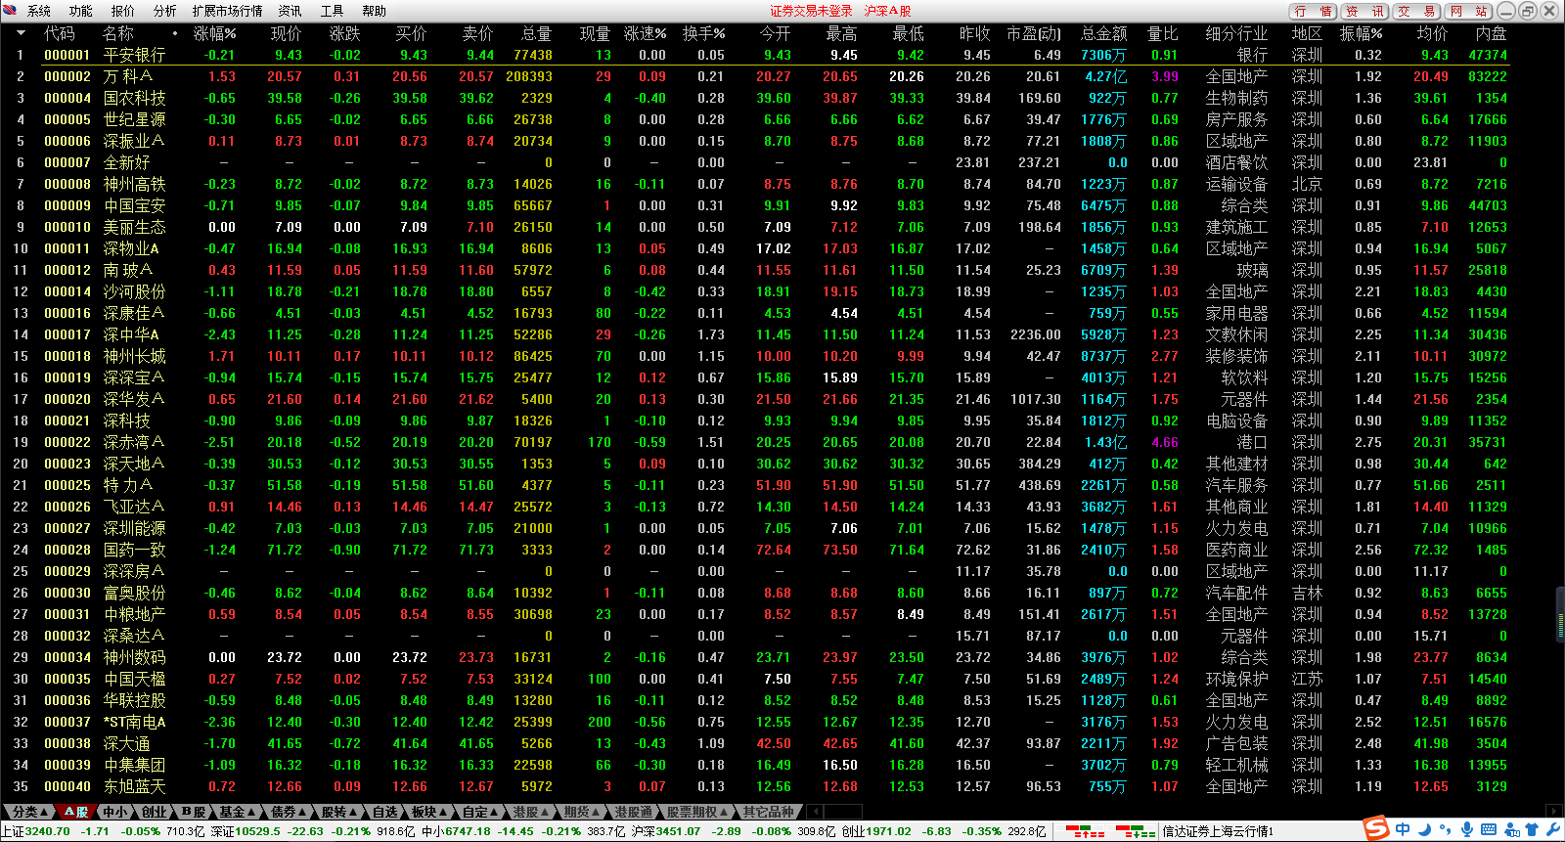Click the 资讯 button at top right

tap(1364, 11)
